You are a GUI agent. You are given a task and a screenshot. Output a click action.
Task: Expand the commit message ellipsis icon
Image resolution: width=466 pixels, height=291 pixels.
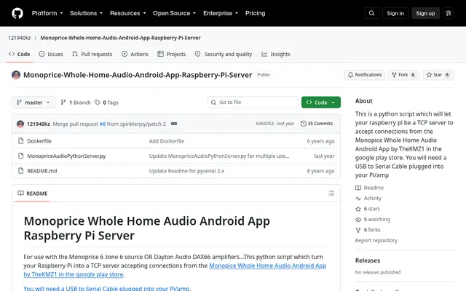pyautogui.click(x=174, y=124)
